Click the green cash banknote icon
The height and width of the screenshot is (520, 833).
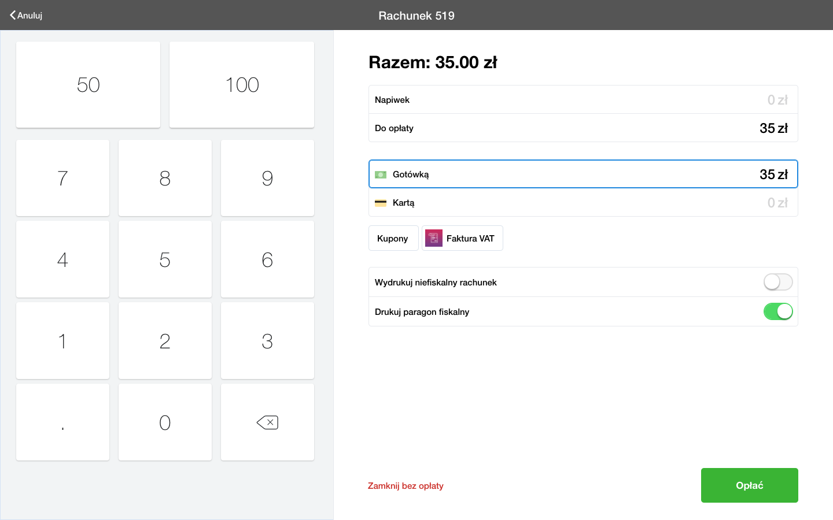(381, 174)
